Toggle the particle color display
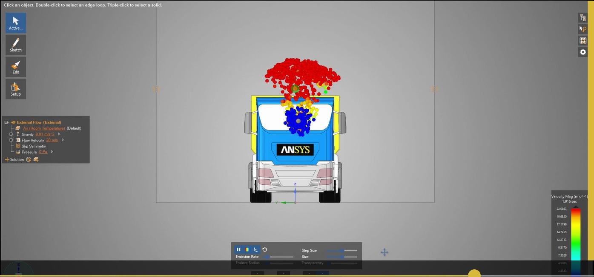This screenshot has height=277, width=594. (x=247, y=249)
